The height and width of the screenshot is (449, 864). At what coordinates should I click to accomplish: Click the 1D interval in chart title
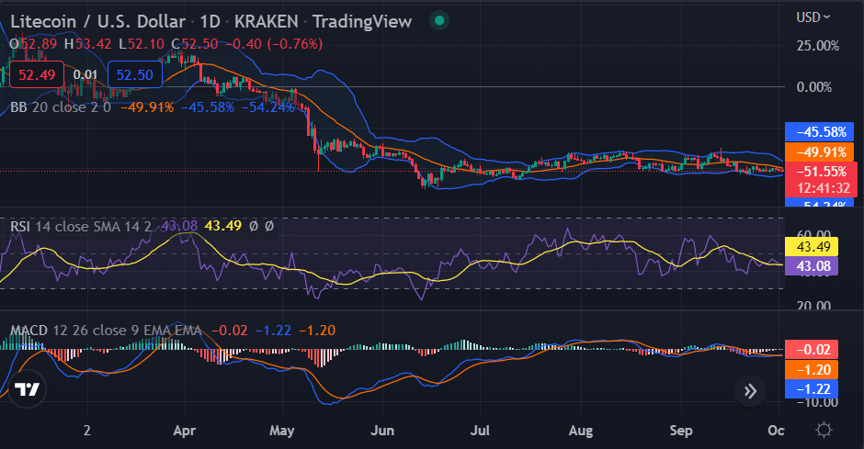(210, 21)
